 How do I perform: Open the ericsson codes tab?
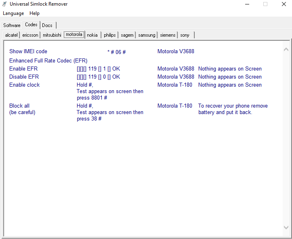coord(30,35)
